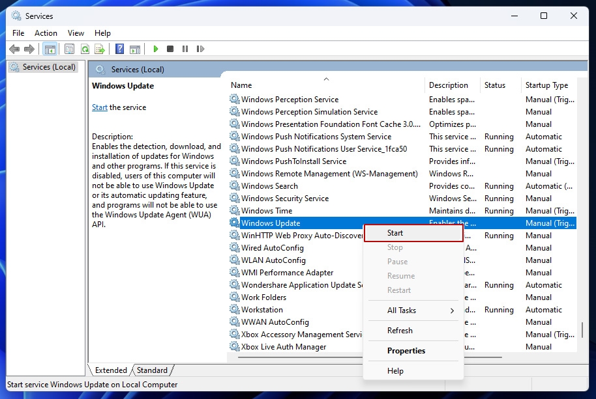Switch to the Standard tab
This screenshot has height=399, width=596.
(x=152, y=370)
